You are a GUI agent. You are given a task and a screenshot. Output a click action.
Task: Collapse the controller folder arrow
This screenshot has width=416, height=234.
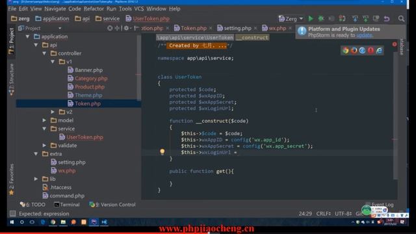(44, 53)
